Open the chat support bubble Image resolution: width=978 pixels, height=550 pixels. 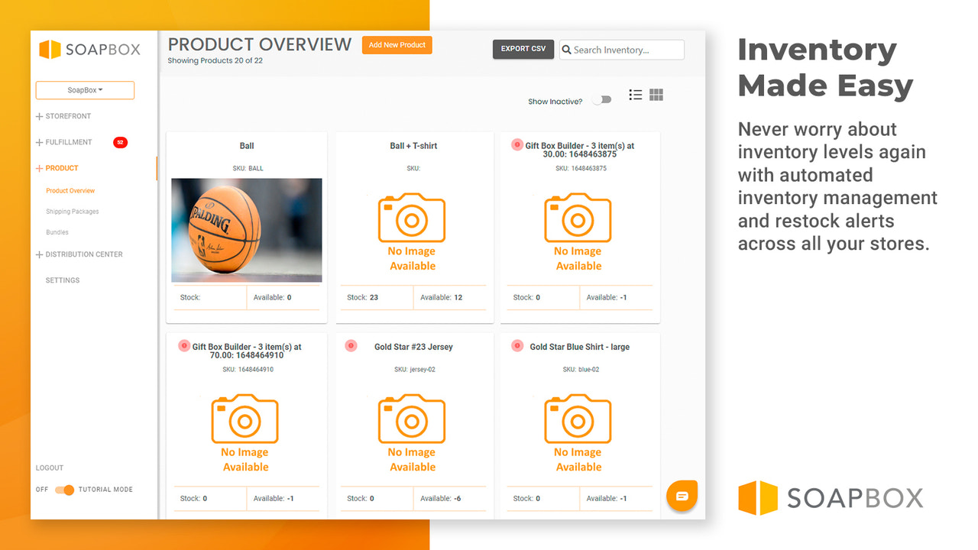tap(682, 495)
